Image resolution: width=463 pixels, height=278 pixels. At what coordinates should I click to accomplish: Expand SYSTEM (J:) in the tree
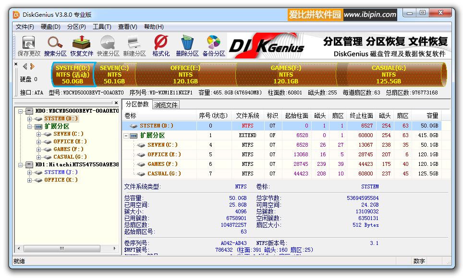click(x=29, y=173)
